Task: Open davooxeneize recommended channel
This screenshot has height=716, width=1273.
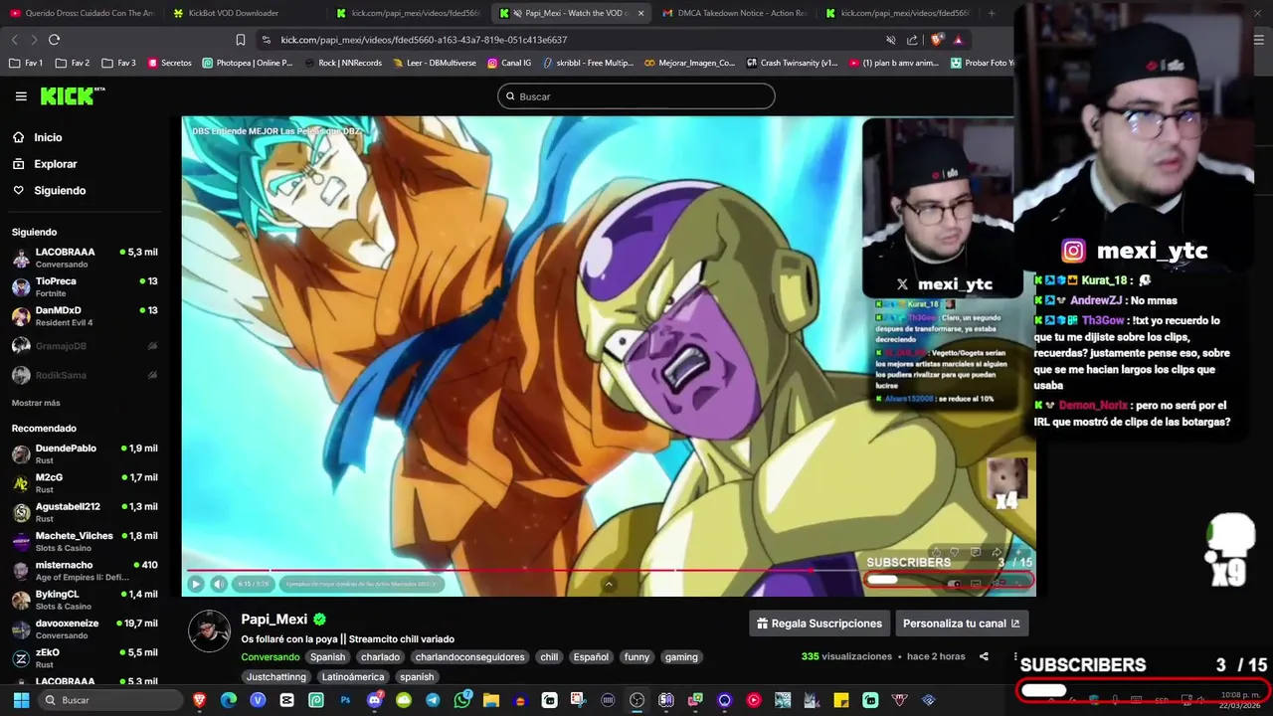Action: (85, 628)
